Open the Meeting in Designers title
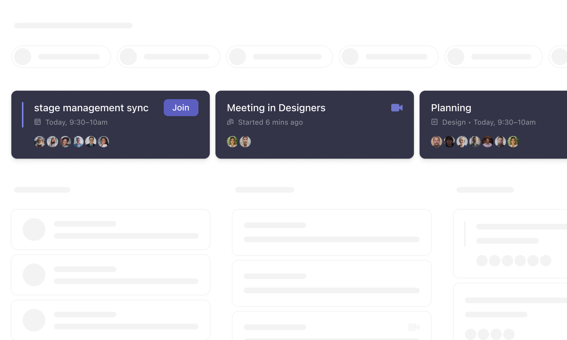 (x=276, y=108)
